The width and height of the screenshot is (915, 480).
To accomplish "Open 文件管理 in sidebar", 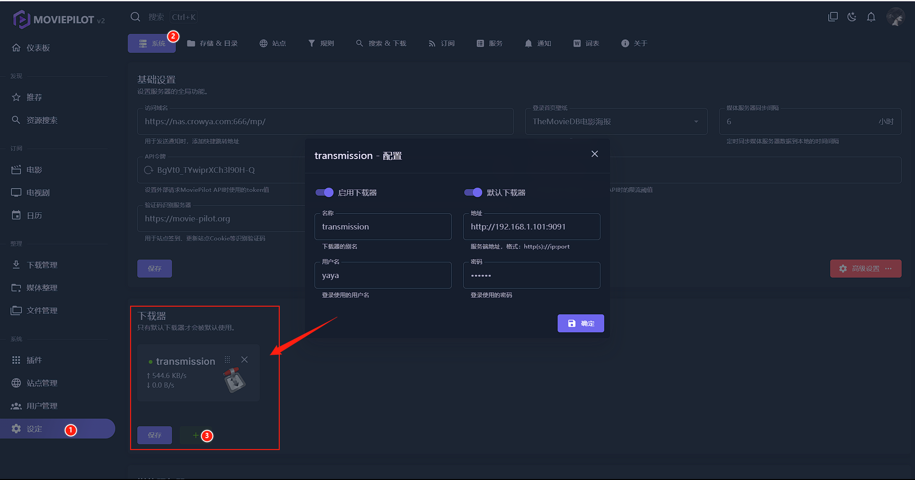I will point(57,310).
